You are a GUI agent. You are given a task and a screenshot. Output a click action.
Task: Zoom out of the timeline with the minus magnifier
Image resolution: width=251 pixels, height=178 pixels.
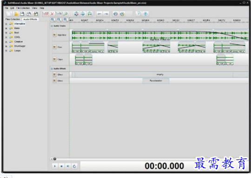tap(59, 20)
